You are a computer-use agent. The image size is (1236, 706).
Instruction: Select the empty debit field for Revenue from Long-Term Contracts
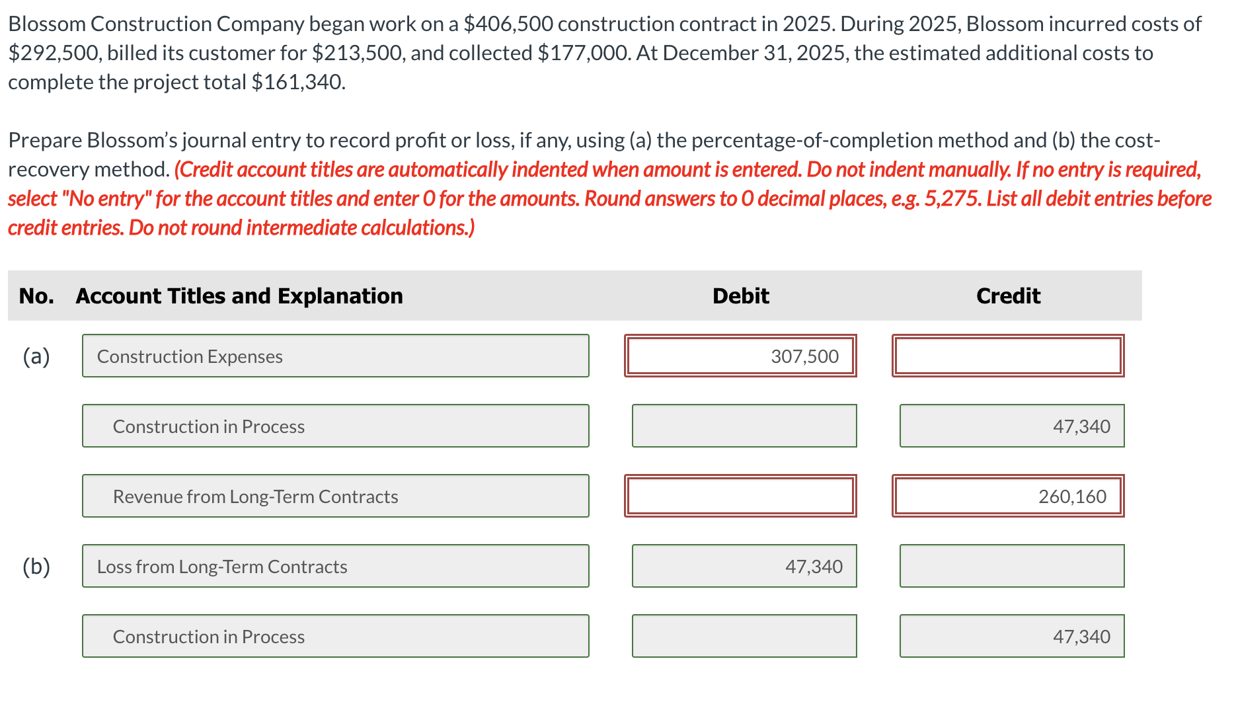pyautogui.click(x=740, y=496)
